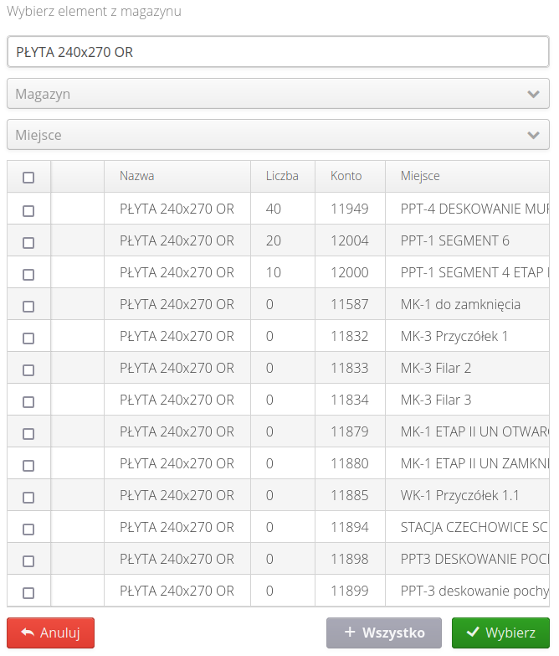Expand the Miejsce dropdown
The width and height of the screenshot is (559, 656).
pyautogui.click(x=268, y=135)
